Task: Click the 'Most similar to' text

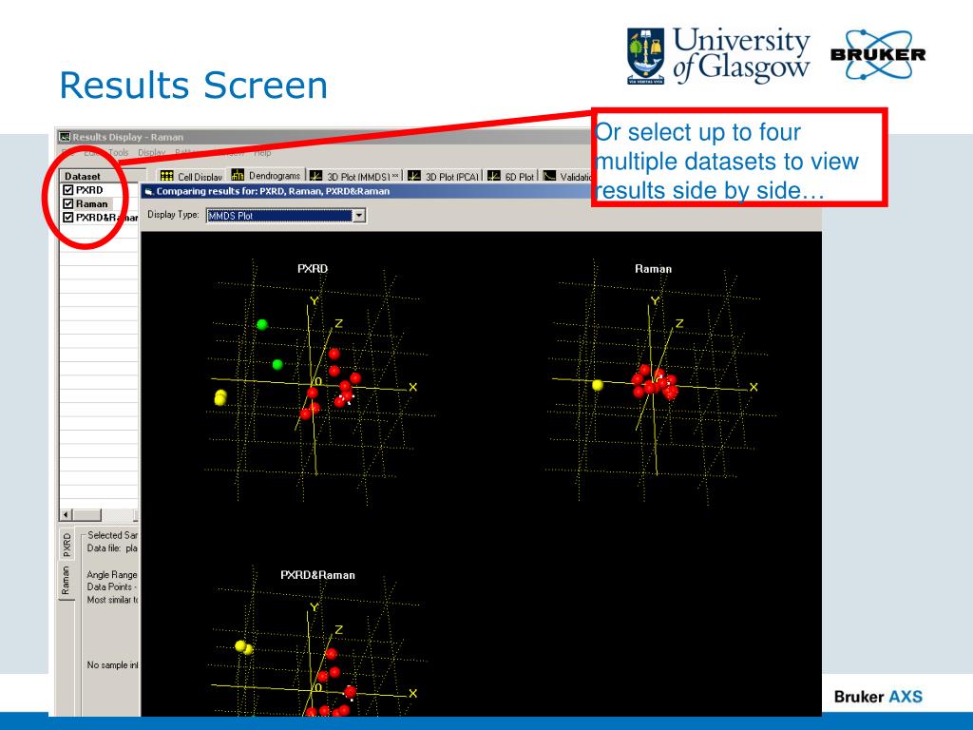Action: (x=113, y=600)
